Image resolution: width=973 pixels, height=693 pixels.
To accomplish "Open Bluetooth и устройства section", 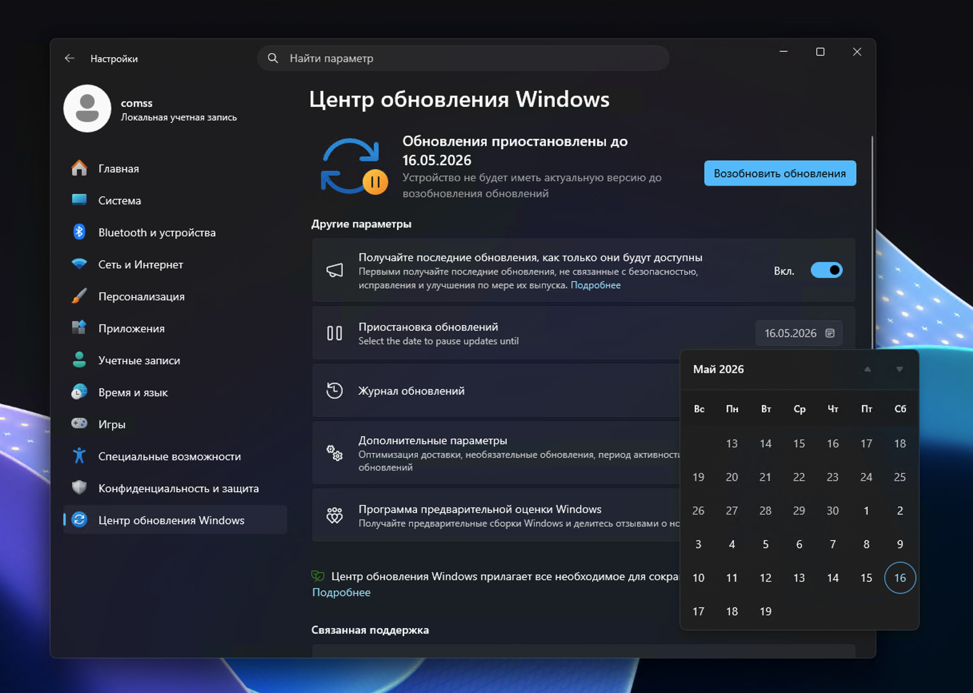I will pyautogui.click(x=156, y=233).
